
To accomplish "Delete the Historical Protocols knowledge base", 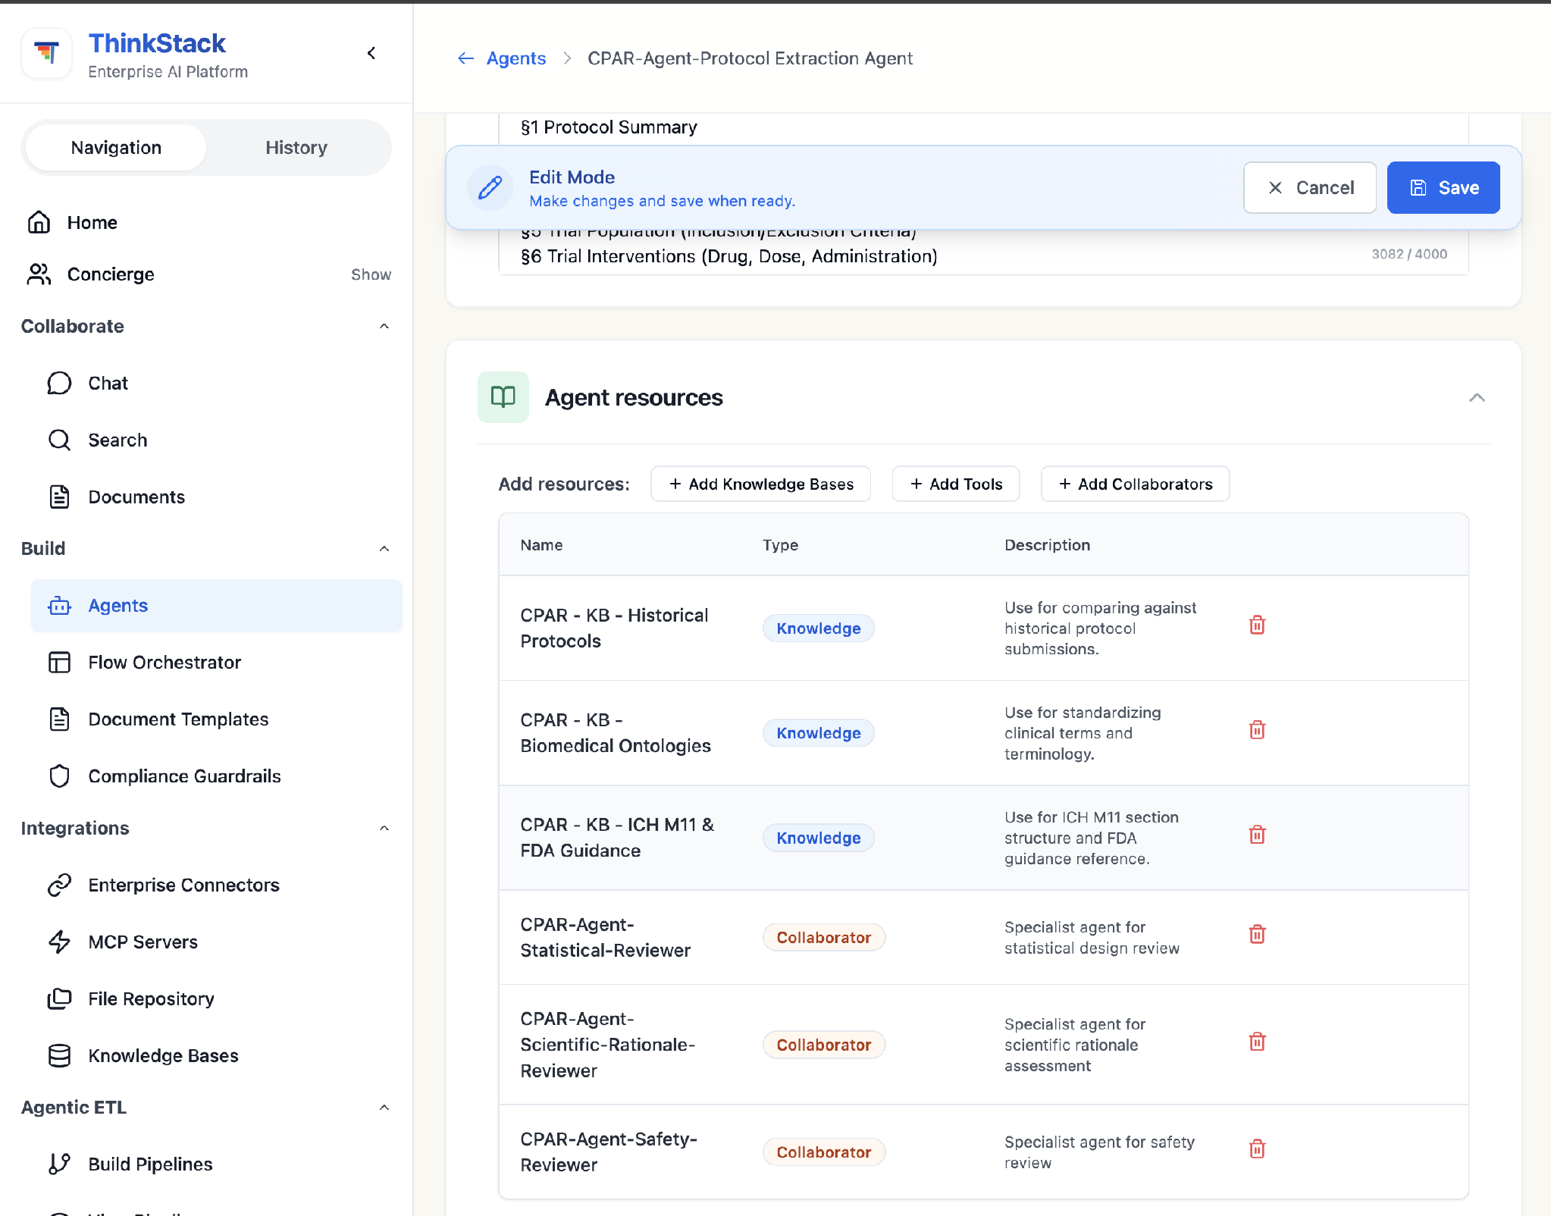I will 1257,625.
